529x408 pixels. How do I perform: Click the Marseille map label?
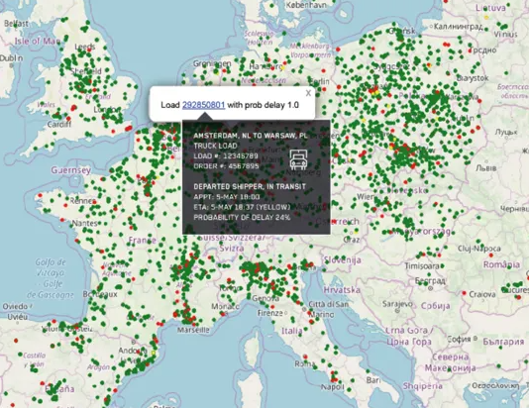coord(193,330)
